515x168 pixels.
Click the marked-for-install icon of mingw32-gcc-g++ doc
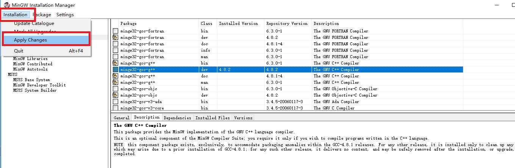click(x=115, y=76)
